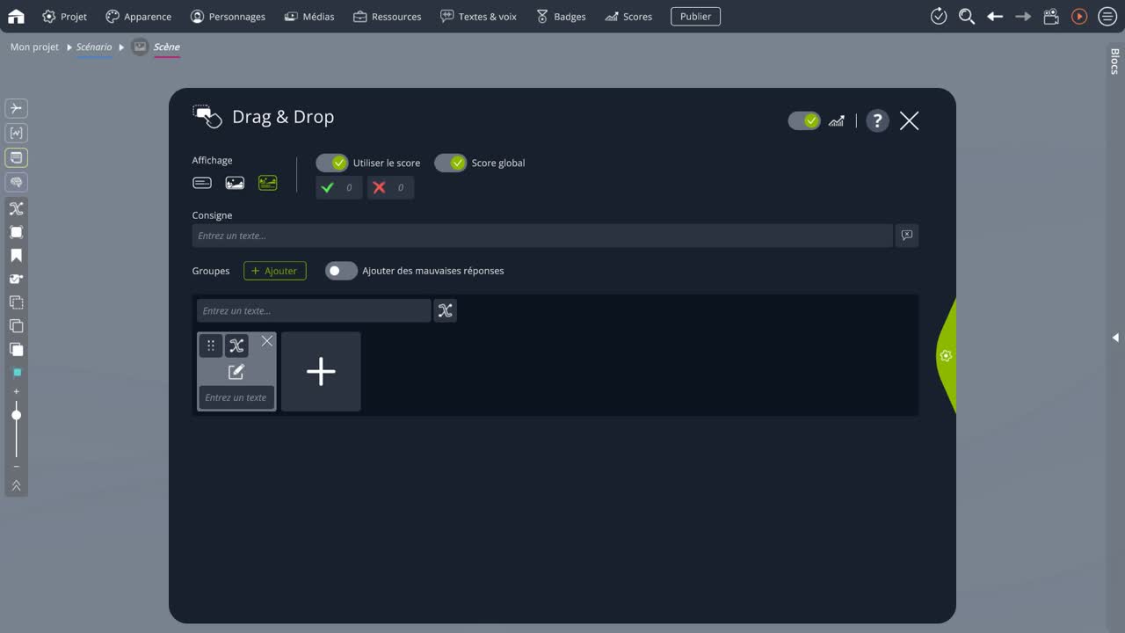1125x633 pixels.
Task: Click the shuffle icon next to group name
Action: tap(446, 310)
